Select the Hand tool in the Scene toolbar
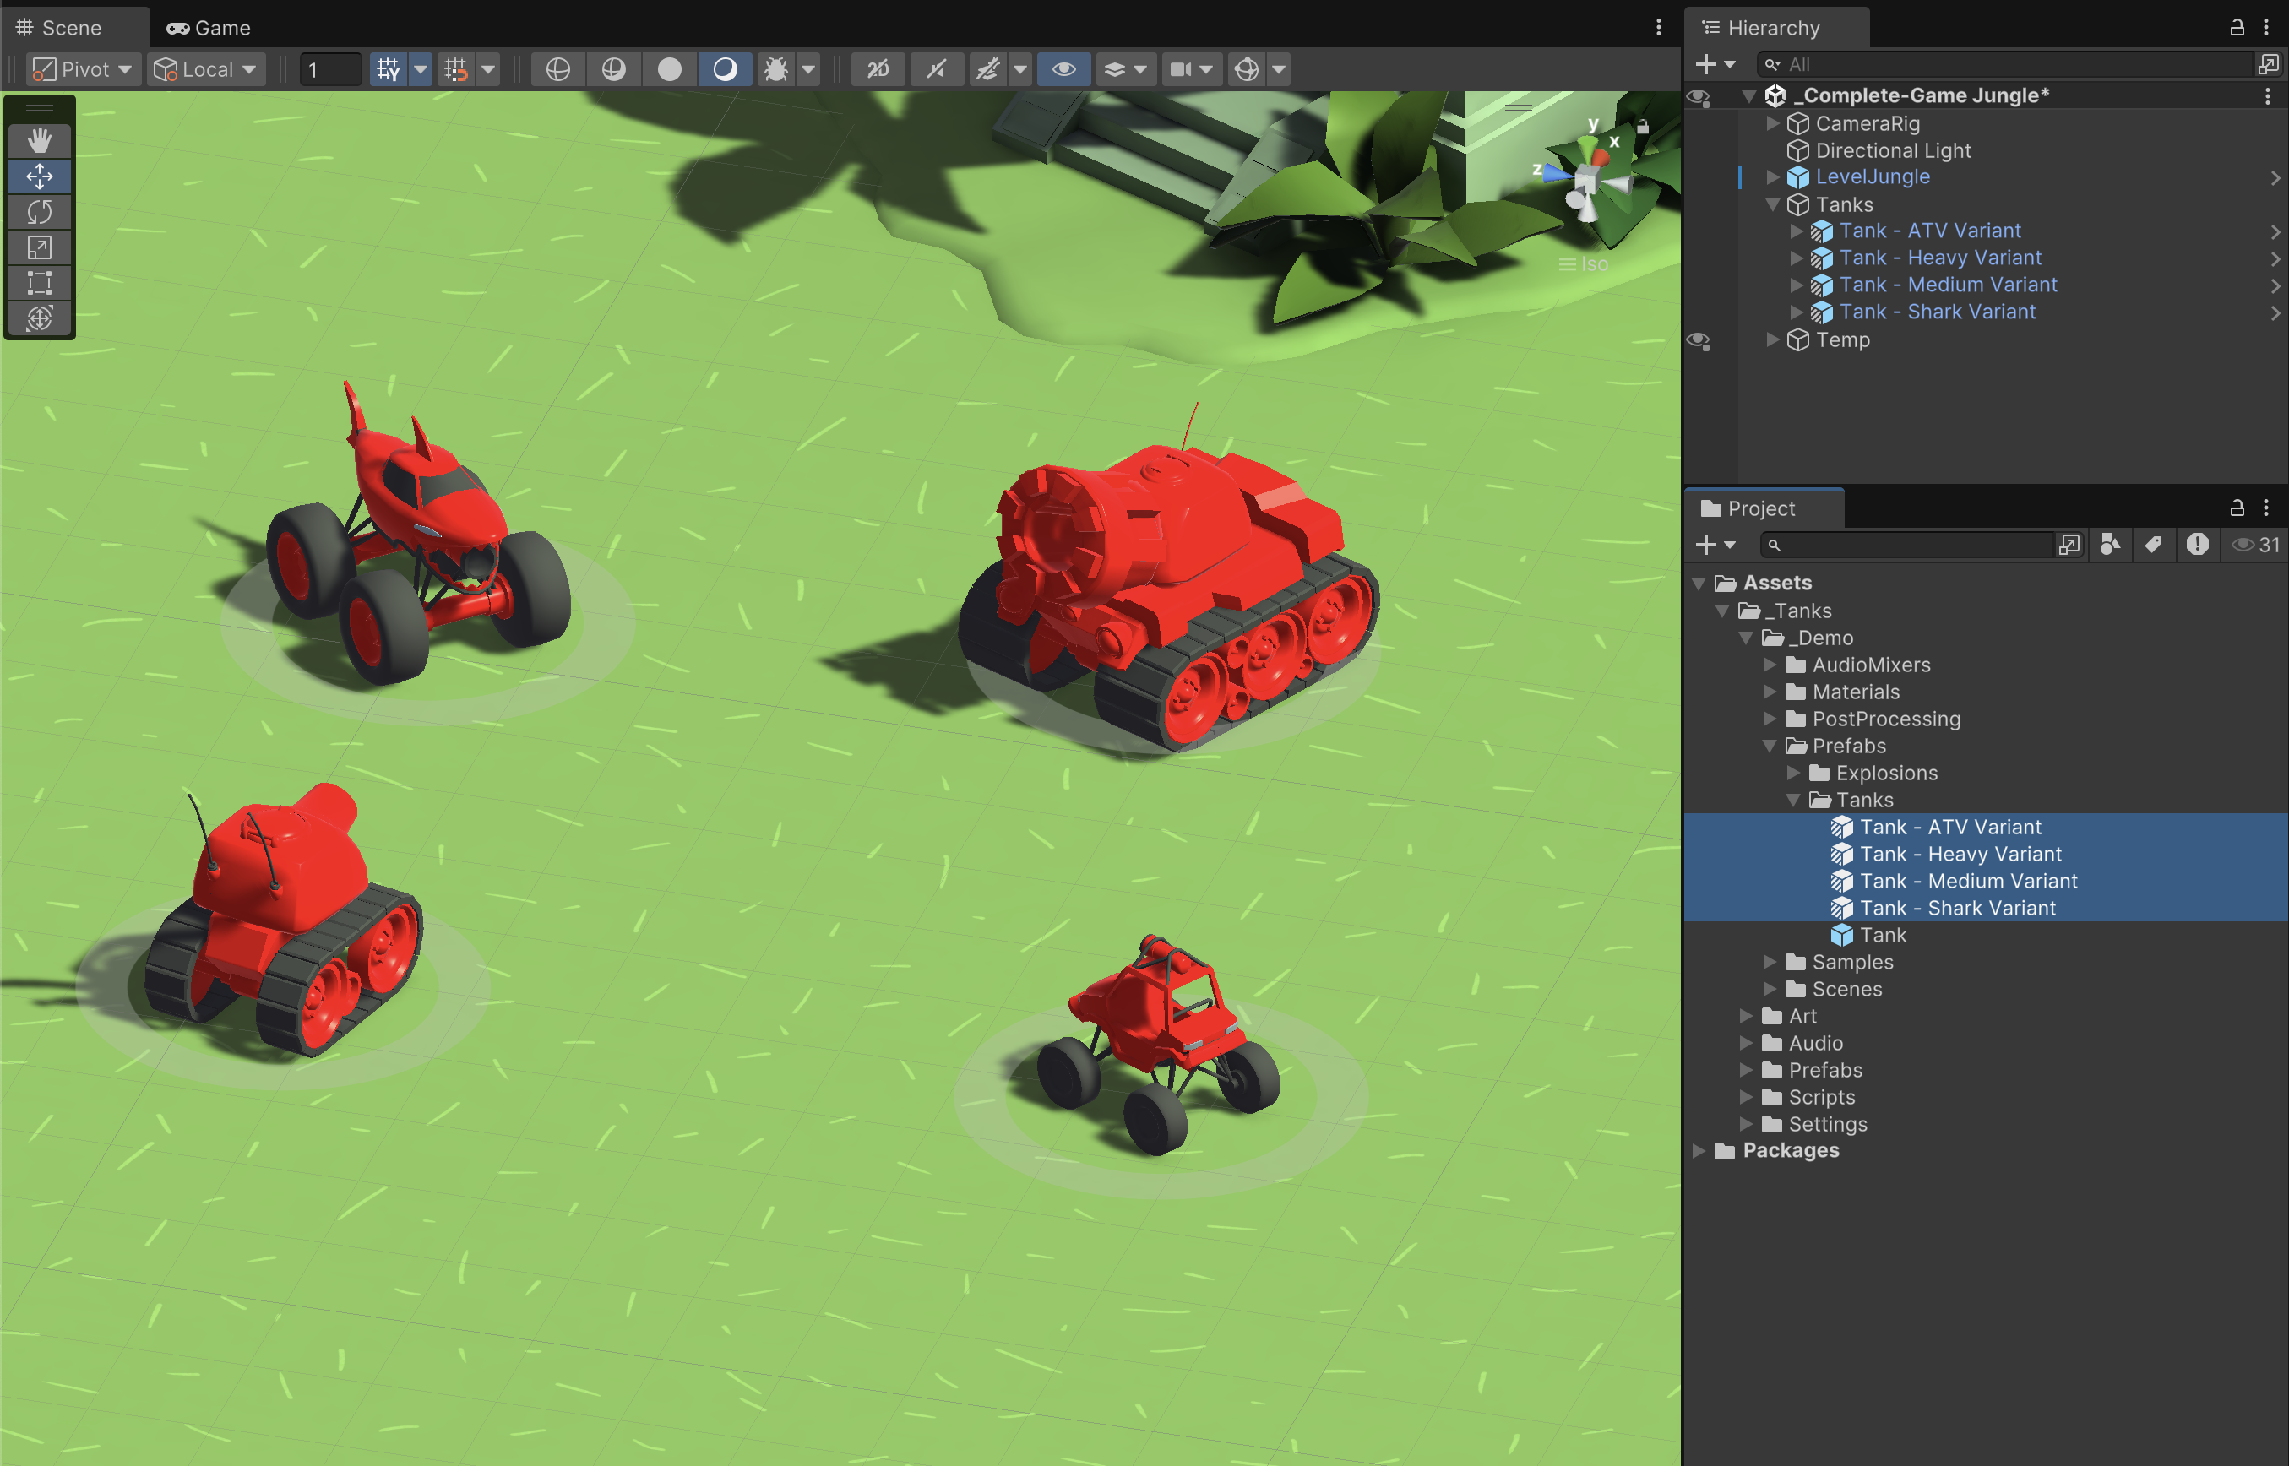Image resolution: width=2289 pixels, height=1466 pixels. coord(40,140)
